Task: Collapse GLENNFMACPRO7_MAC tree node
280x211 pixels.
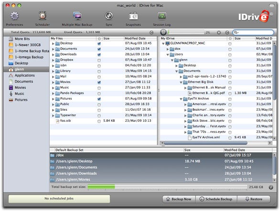Action: tap(163, 43)
